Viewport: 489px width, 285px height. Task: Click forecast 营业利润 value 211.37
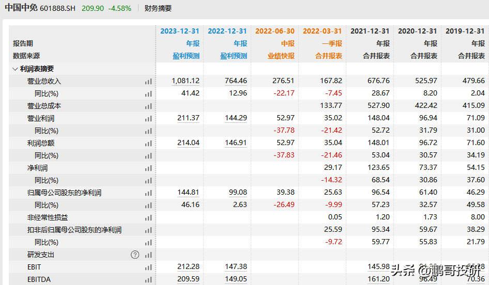(188, 118)
